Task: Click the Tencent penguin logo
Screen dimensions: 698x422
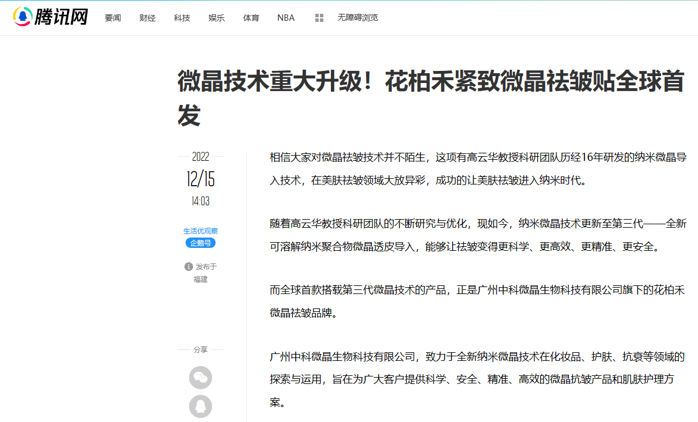Action: [51, 17]
